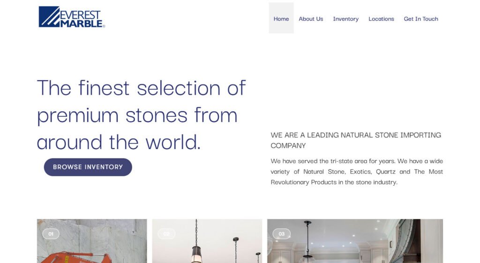The image size is (480, 263).
Task: Go to the About Us page
Action: (311, 19)
